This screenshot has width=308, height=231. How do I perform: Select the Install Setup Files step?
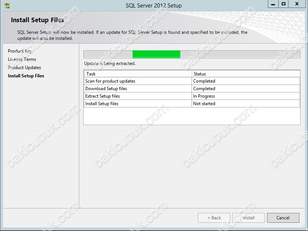26,76
